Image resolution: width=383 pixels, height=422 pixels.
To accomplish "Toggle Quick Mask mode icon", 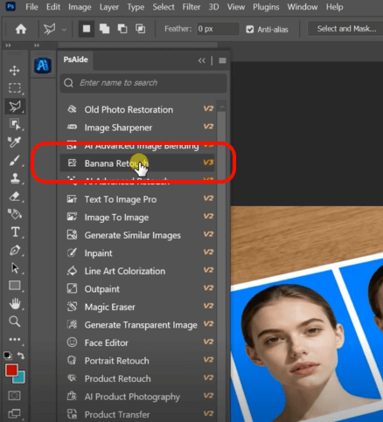I will 14,396.
